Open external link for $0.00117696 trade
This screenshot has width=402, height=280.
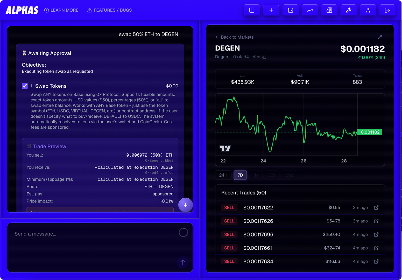click(x=376, y=234)
